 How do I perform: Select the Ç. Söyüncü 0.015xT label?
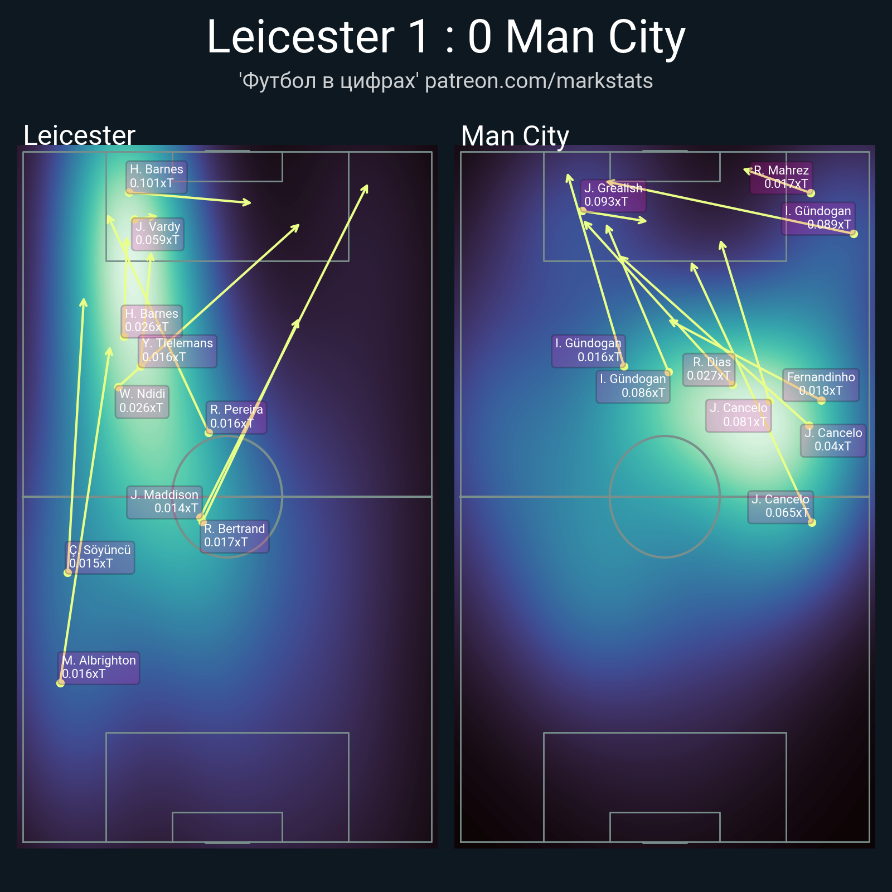click(100, 557)
